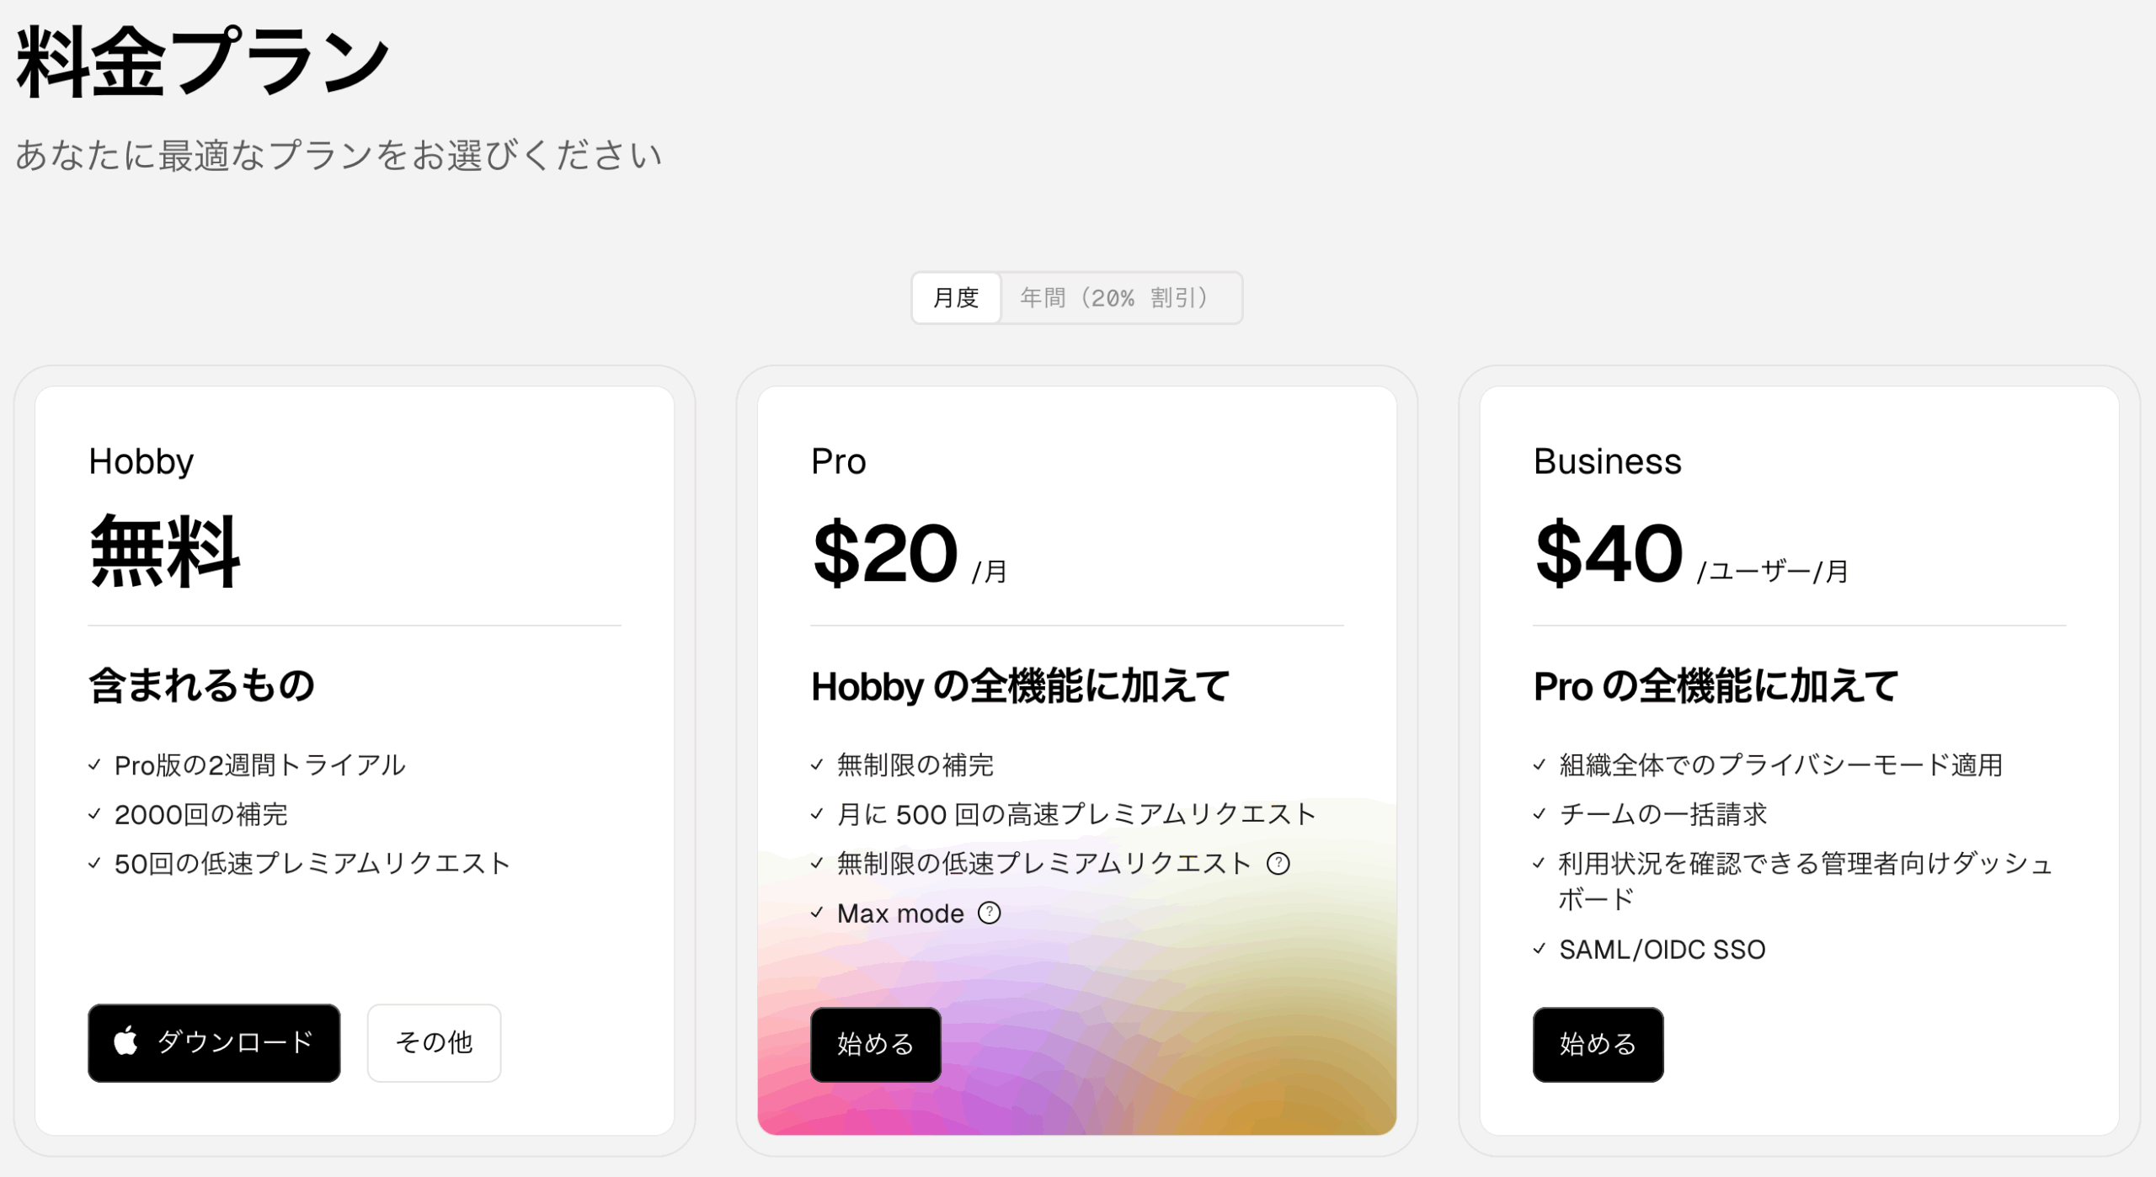The width and height of the screenshot is (2156, 1177).
Task: Open the help icon beside 無制限の低速プレミアムリクエスト
Action: (x=1278, y=863)
